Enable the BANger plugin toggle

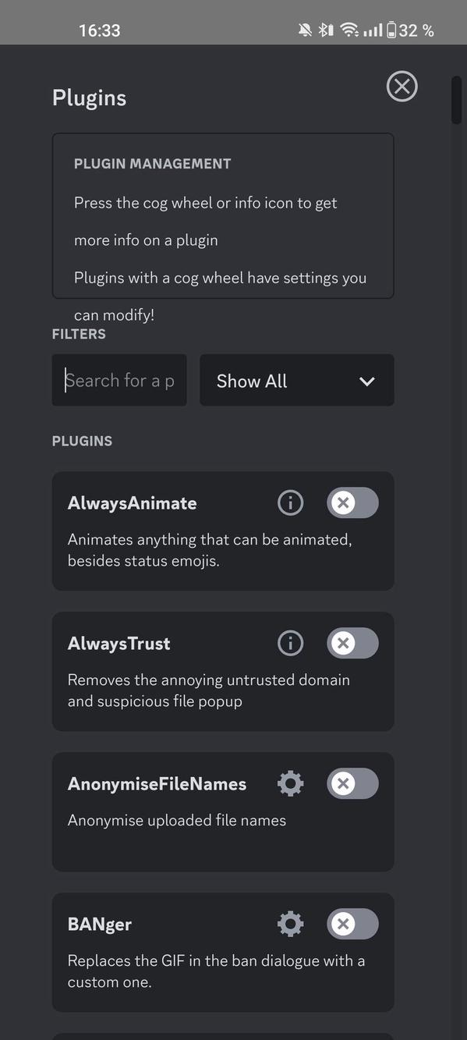click(x=352, y=924)
